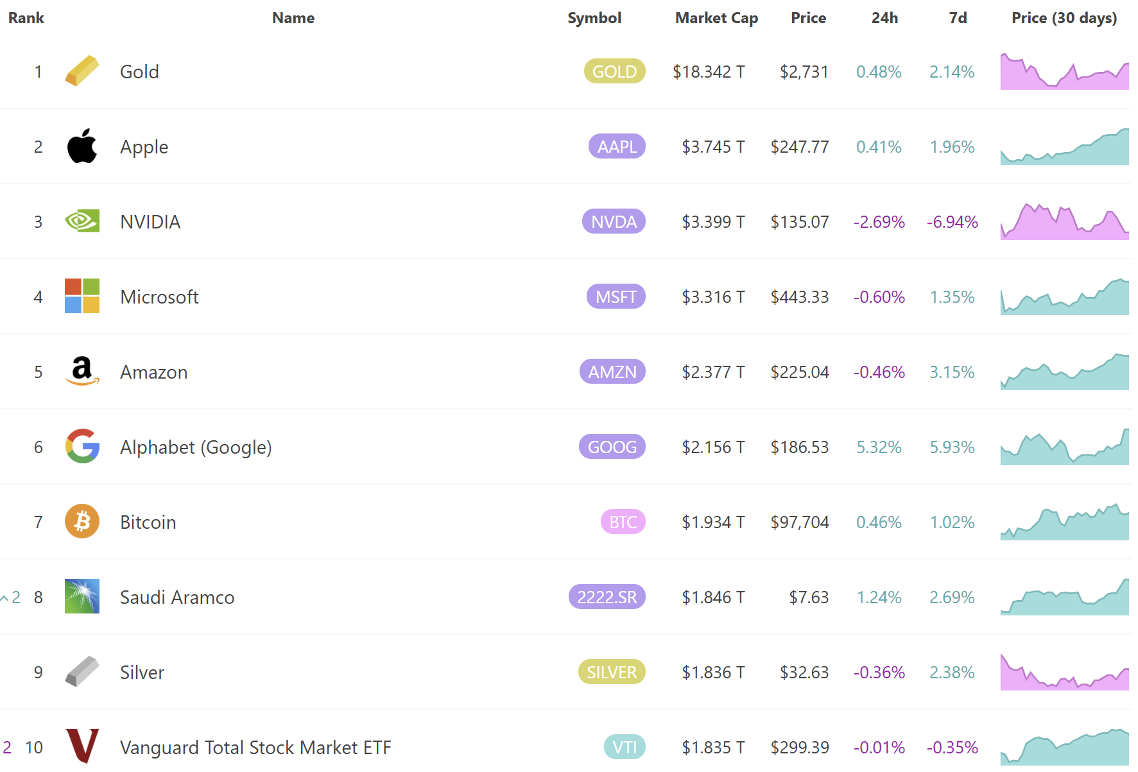1138x772 pixels.
Task: Click Gold market cap $18.342 T
Action: (x=709, y=72)
